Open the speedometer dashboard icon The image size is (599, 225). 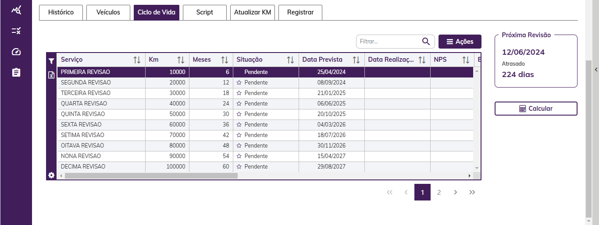[16, 52]
